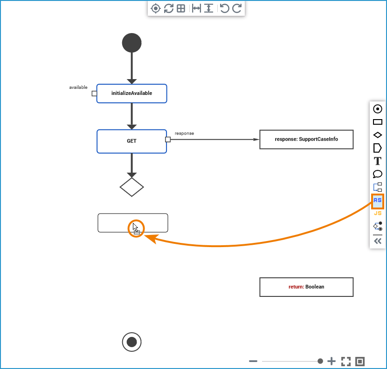Select the rectangle action tool in palette

(377, 122)
